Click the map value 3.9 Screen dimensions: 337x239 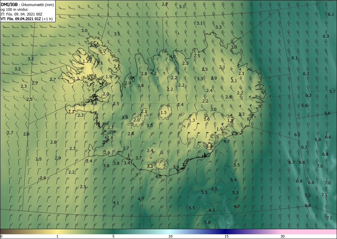125,117
